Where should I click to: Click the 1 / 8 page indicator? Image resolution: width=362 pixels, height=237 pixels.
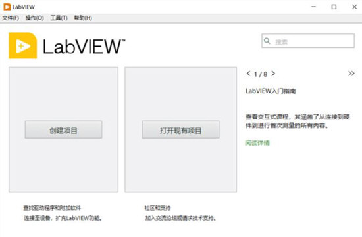261,74
